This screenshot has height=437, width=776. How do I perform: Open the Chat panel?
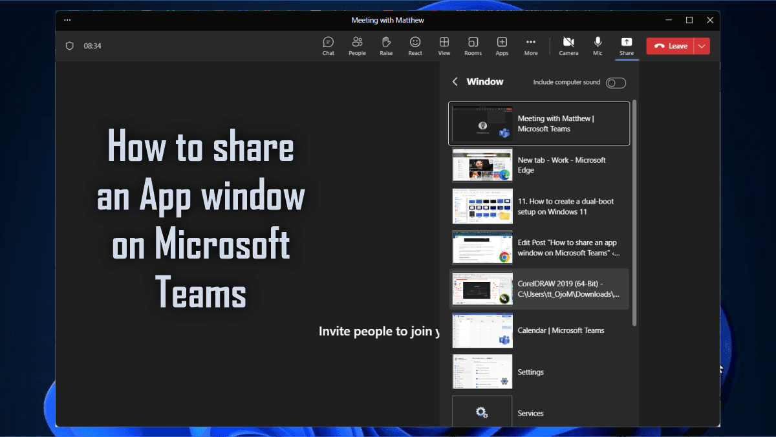click(x=329, y=46)
